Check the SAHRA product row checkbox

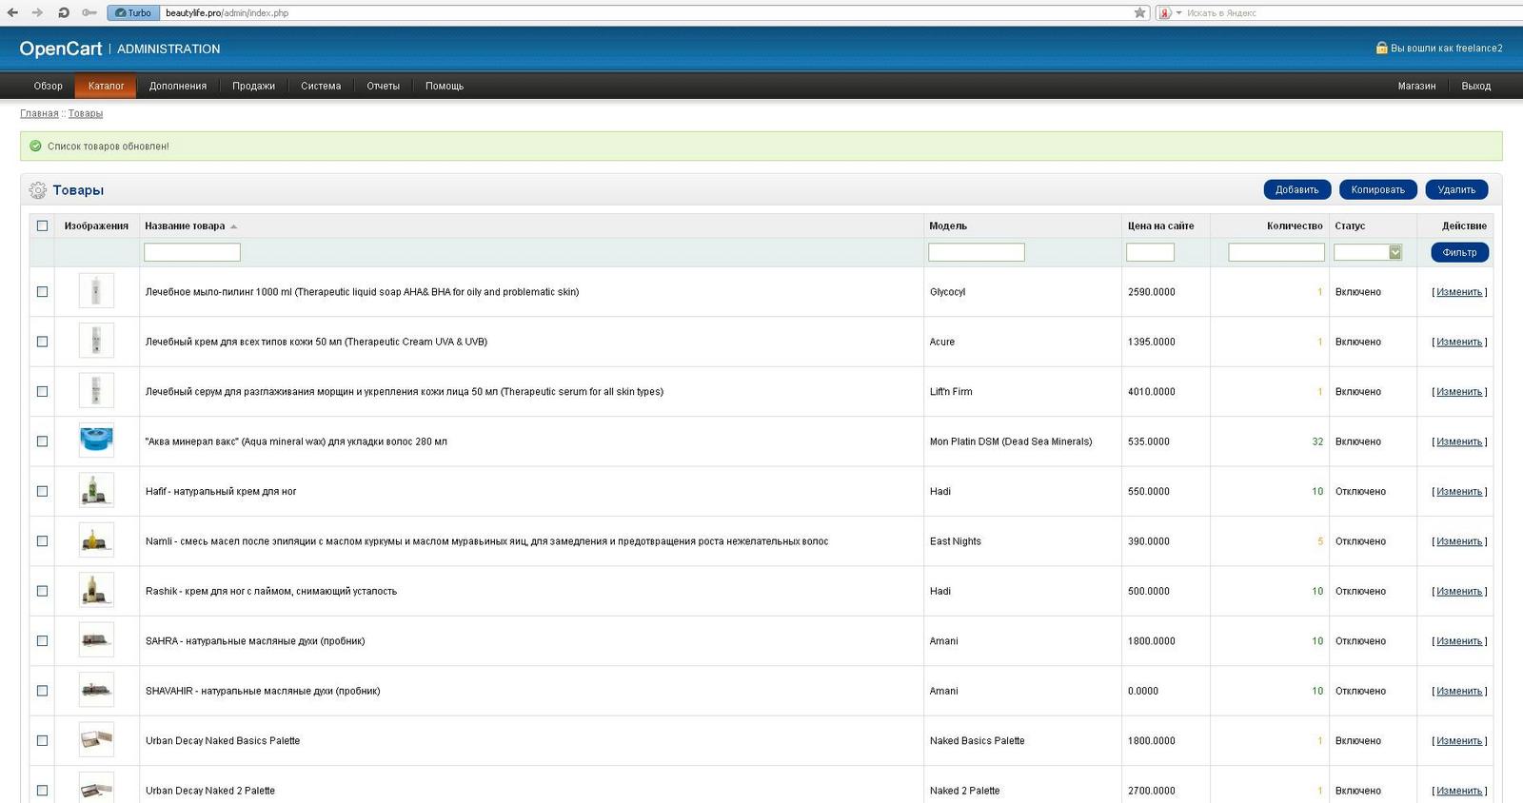coord(42,640)
